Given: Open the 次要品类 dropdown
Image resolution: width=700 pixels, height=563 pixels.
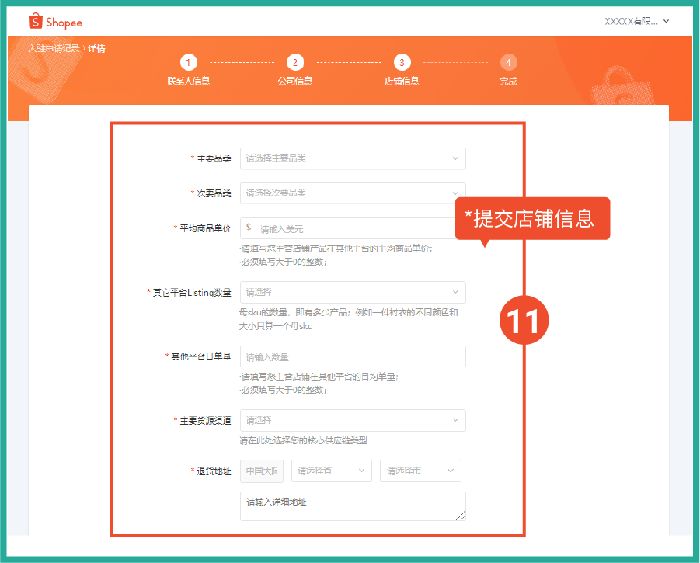Looking at the screenshot, I should click(x=353, y=193).
